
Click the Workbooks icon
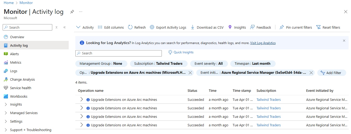[x=6, y=96]
